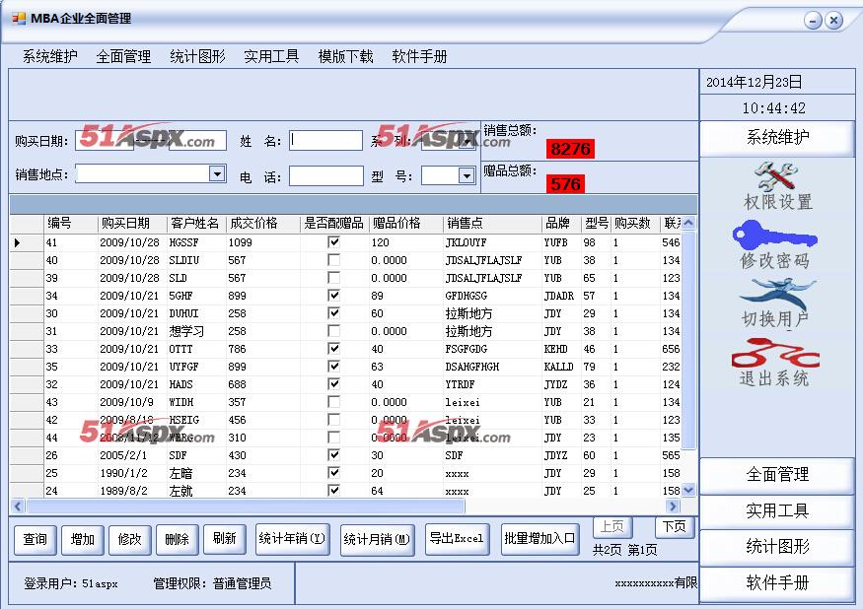Click the MBA app icon in title bar
The width and height of the screenshot is (863, 609).
[19, 19]
